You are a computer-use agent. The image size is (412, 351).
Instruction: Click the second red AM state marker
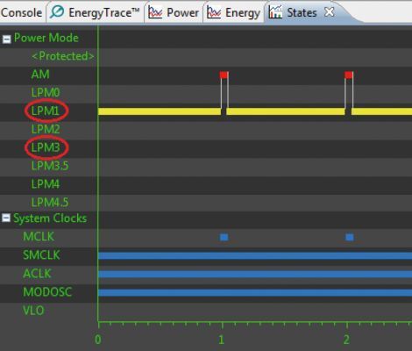coord(349,75)
